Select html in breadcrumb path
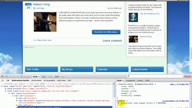192x108 pixels. coord(69,80)
